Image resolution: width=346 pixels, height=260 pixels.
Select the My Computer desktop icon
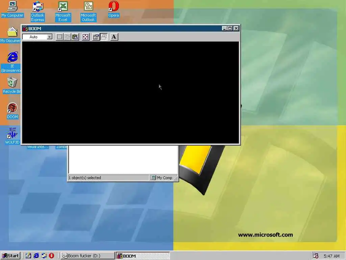(12, 9)
